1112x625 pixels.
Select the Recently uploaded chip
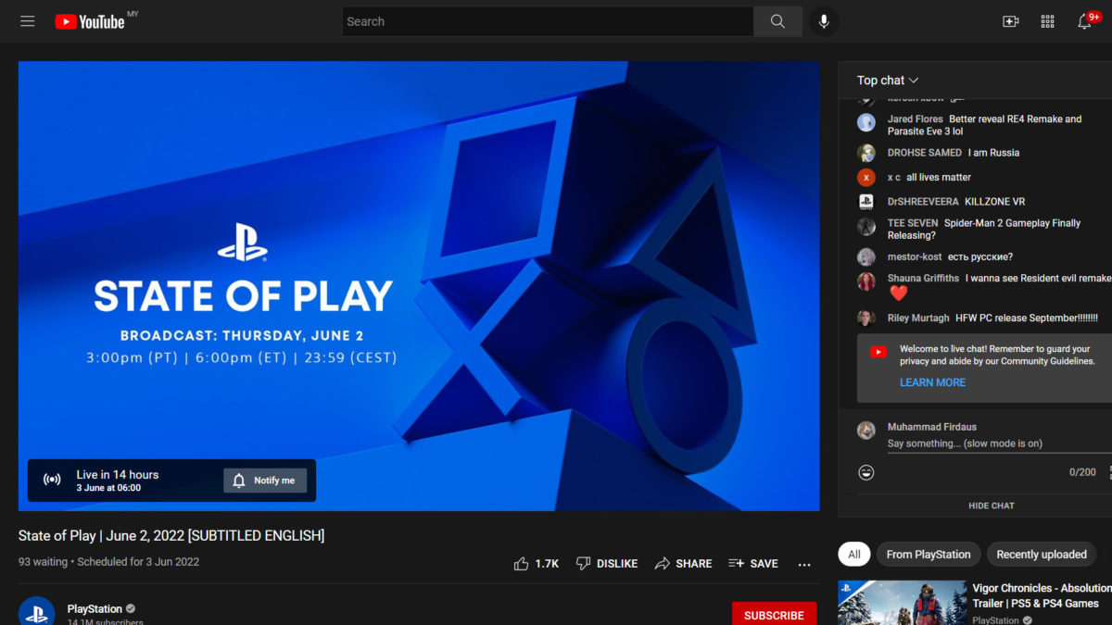pos(1041,555)
